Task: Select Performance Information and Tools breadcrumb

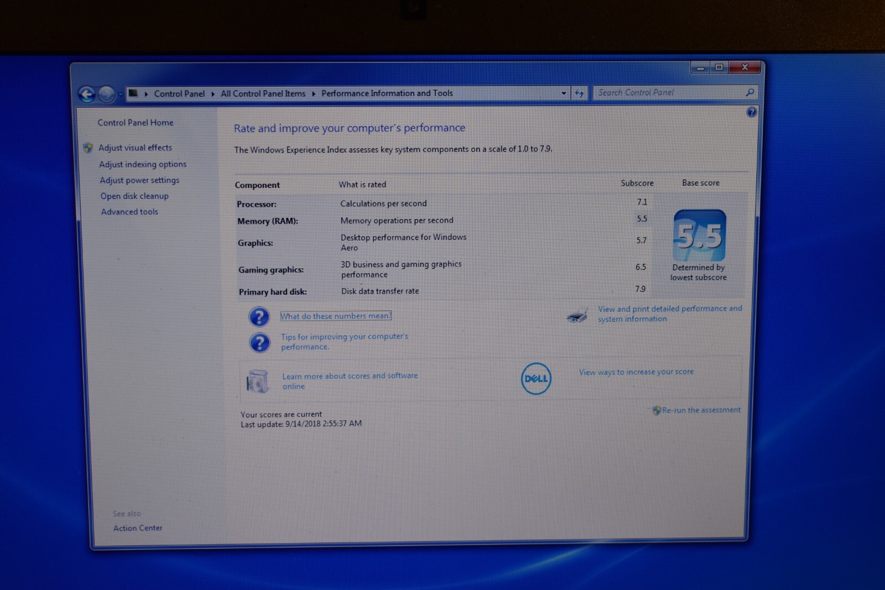Action: (387, 93)
